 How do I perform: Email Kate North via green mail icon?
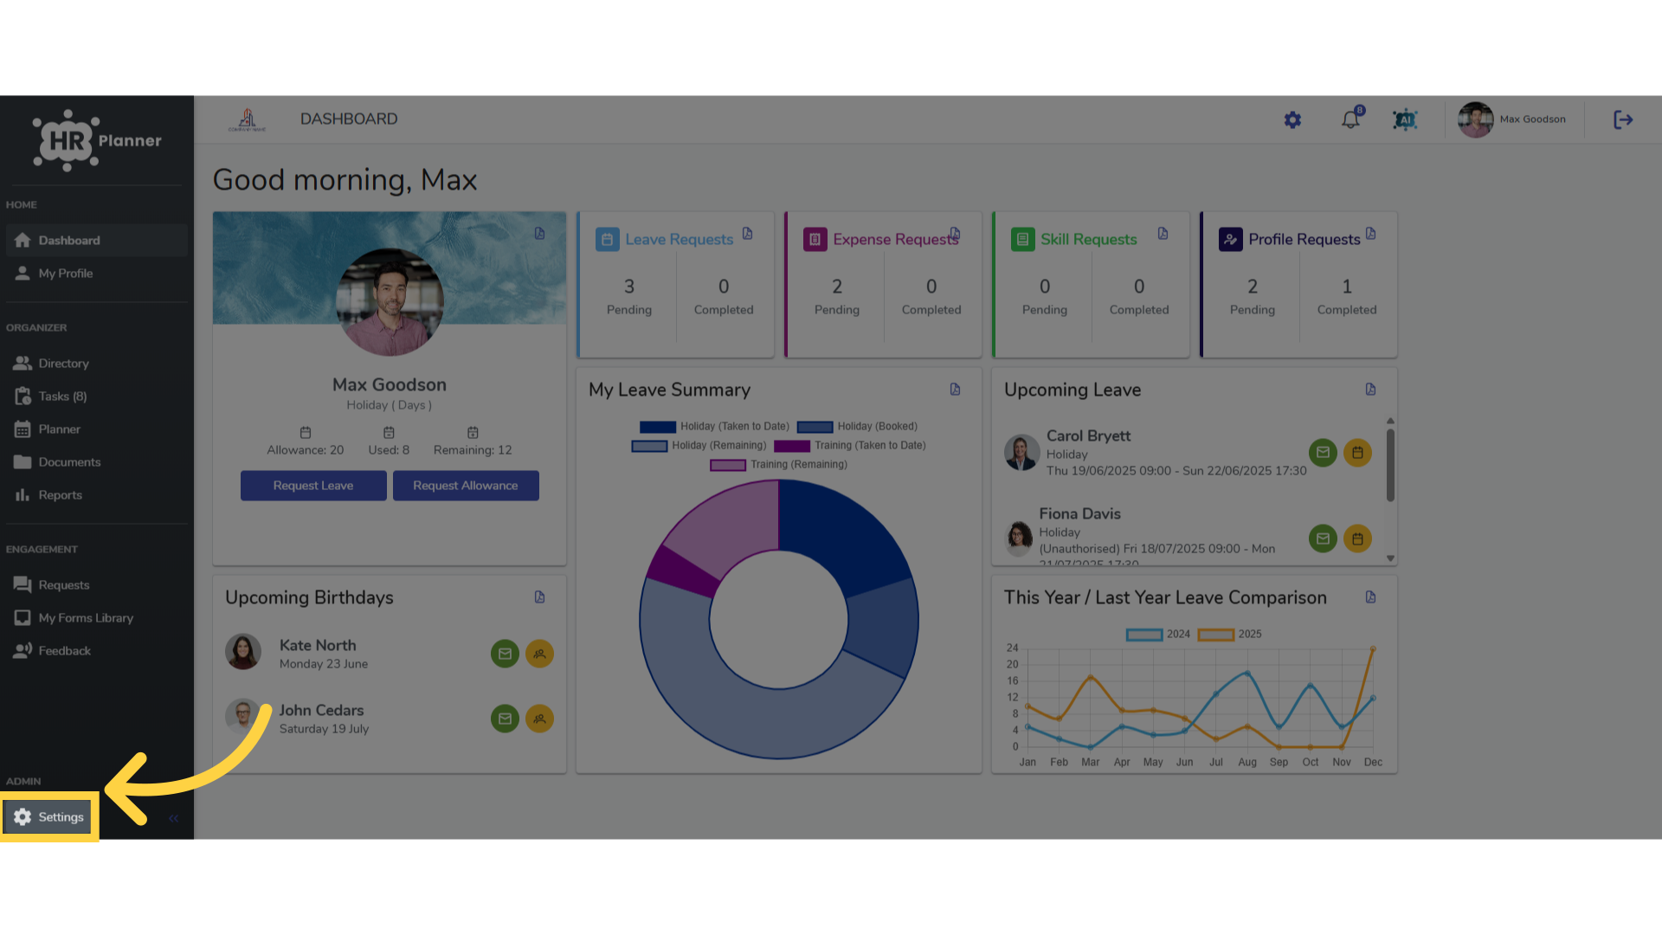tap(505, 654)
